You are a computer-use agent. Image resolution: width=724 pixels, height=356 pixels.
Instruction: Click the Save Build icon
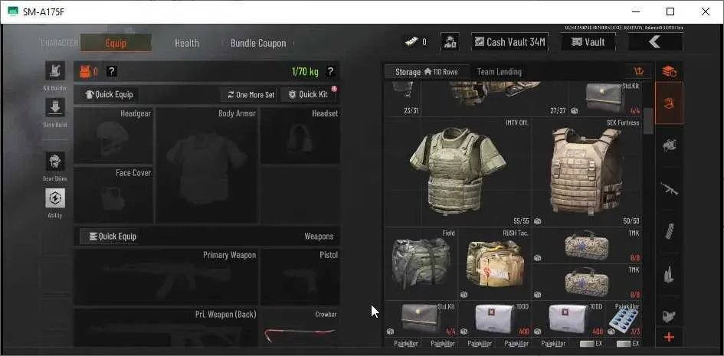pos(55,107)
